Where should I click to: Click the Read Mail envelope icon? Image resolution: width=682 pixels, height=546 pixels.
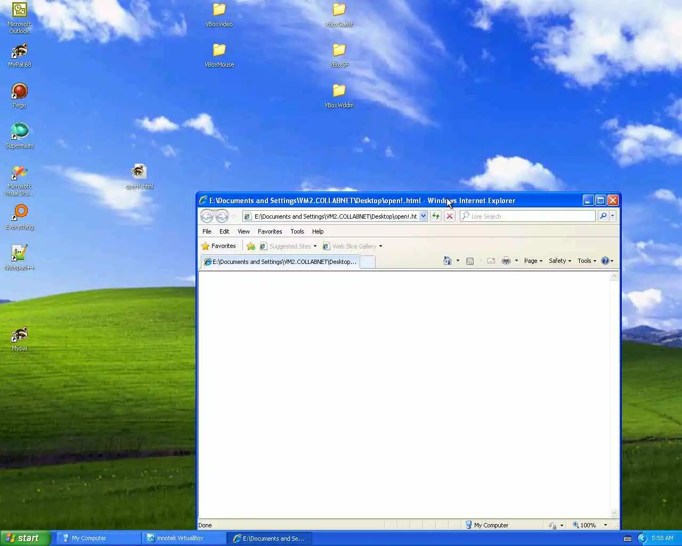pos(491,261)
